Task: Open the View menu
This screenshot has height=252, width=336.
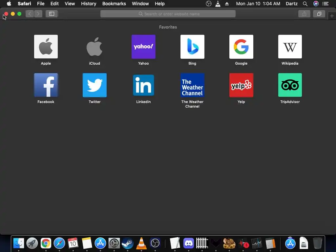Action: click(70, 4)
